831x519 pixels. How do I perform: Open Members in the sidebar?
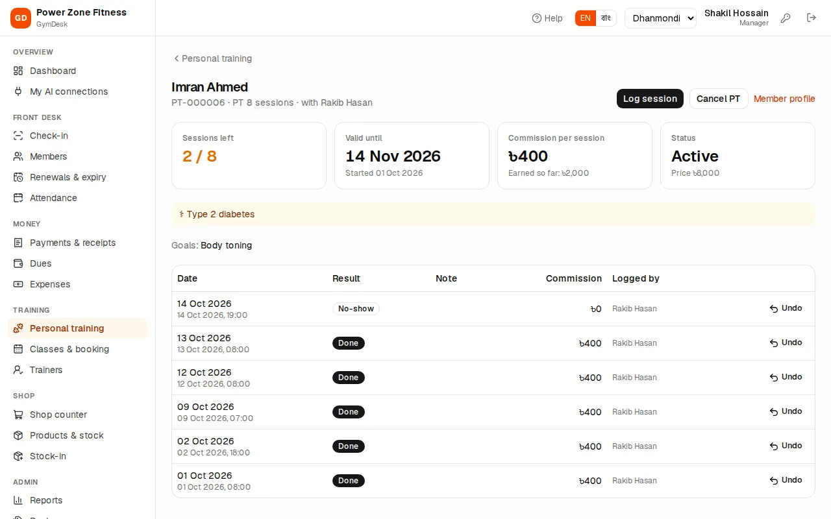pyautogui.click(x=78, y=156)
